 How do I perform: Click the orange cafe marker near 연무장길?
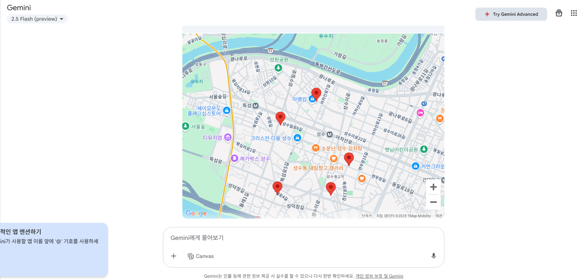click(362, 178)
